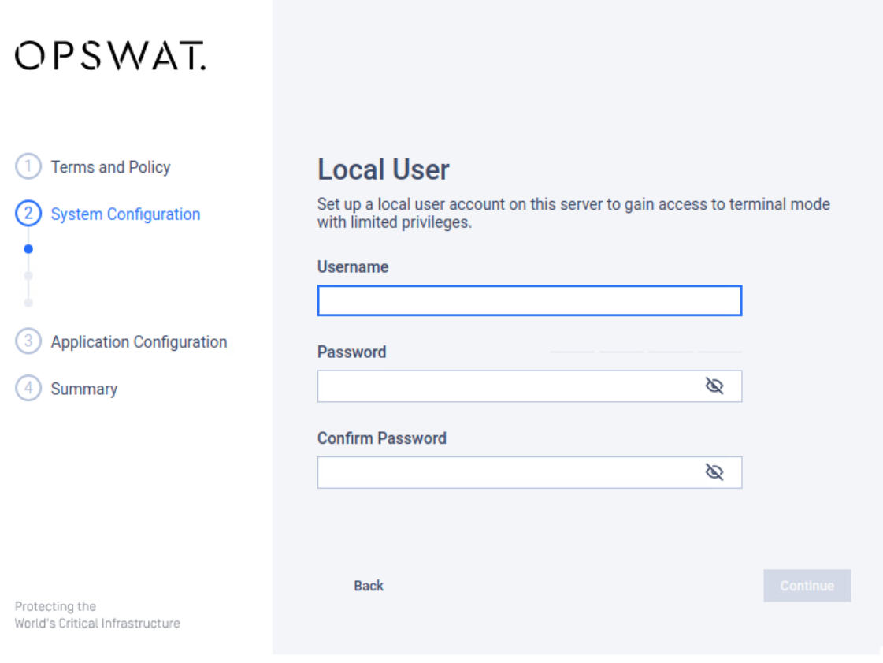This screenshot has width=883, height=663.
Task: Show the Password field characters
Action: [714, 386]
